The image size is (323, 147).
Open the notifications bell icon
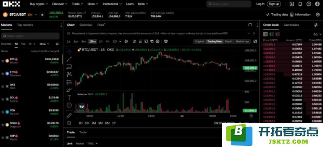tap(300, 4)
